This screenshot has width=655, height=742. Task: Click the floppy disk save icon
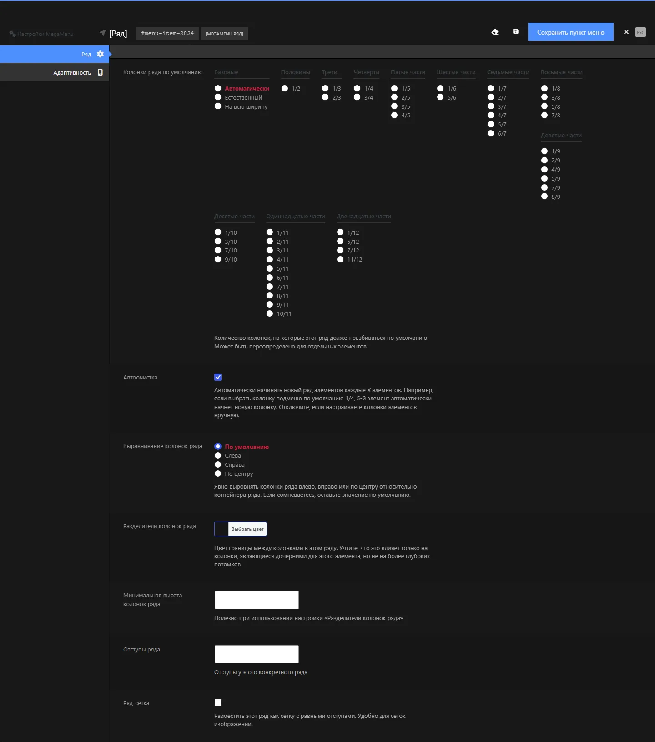click(516, 31)
